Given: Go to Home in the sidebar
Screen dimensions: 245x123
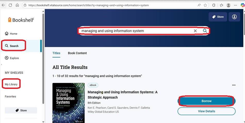Looking at the screenshot, I should point(11,34).
